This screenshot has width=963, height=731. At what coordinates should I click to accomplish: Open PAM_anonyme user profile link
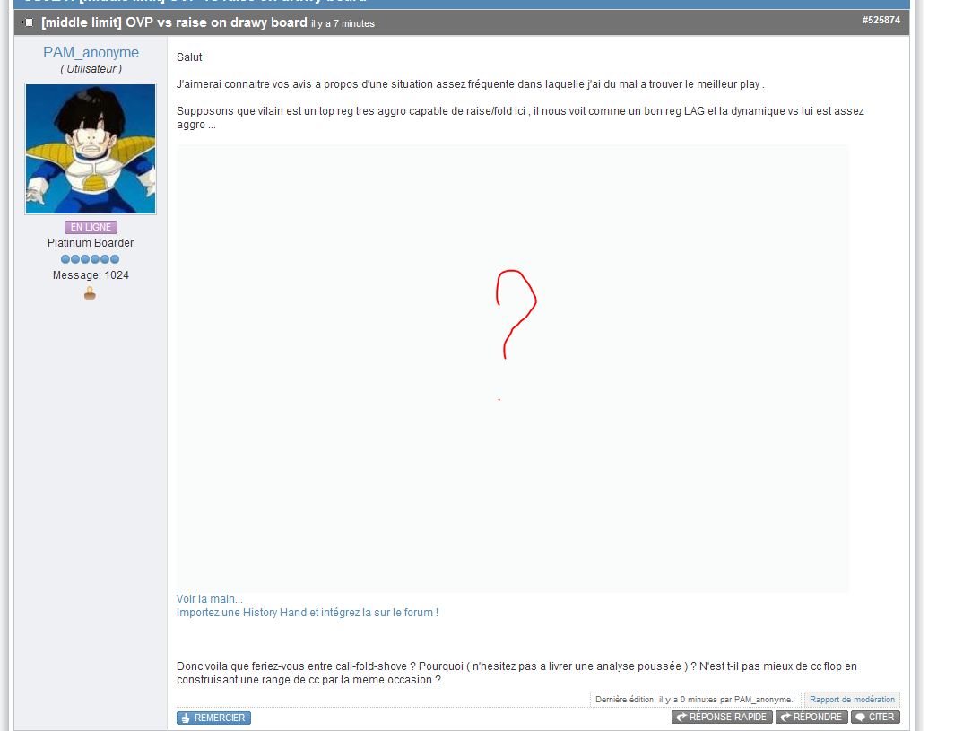click(91, 53)
